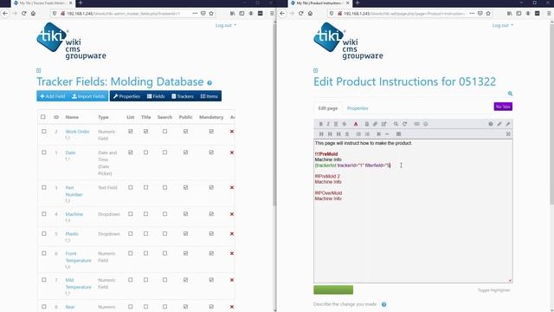Open find tool in the editor toolbar
Viewport: 554px width, 312px height.
coord(396,124)
